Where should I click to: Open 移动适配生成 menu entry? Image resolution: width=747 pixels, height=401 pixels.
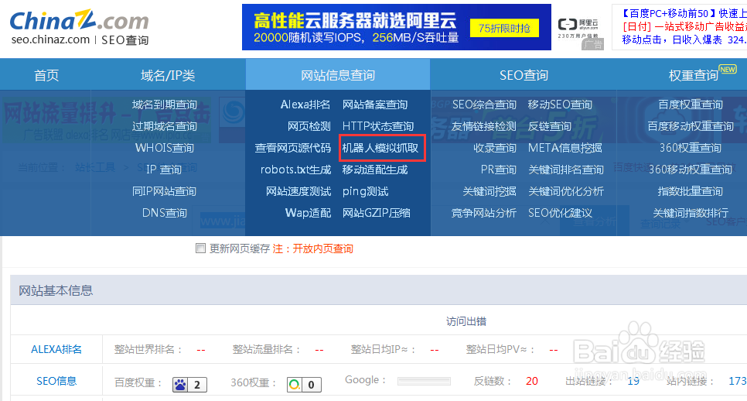tap(375, 170)
